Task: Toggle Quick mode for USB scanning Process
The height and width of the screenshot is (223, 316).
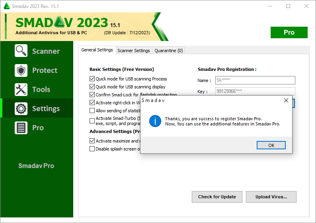Action: [x=92, y=78]
